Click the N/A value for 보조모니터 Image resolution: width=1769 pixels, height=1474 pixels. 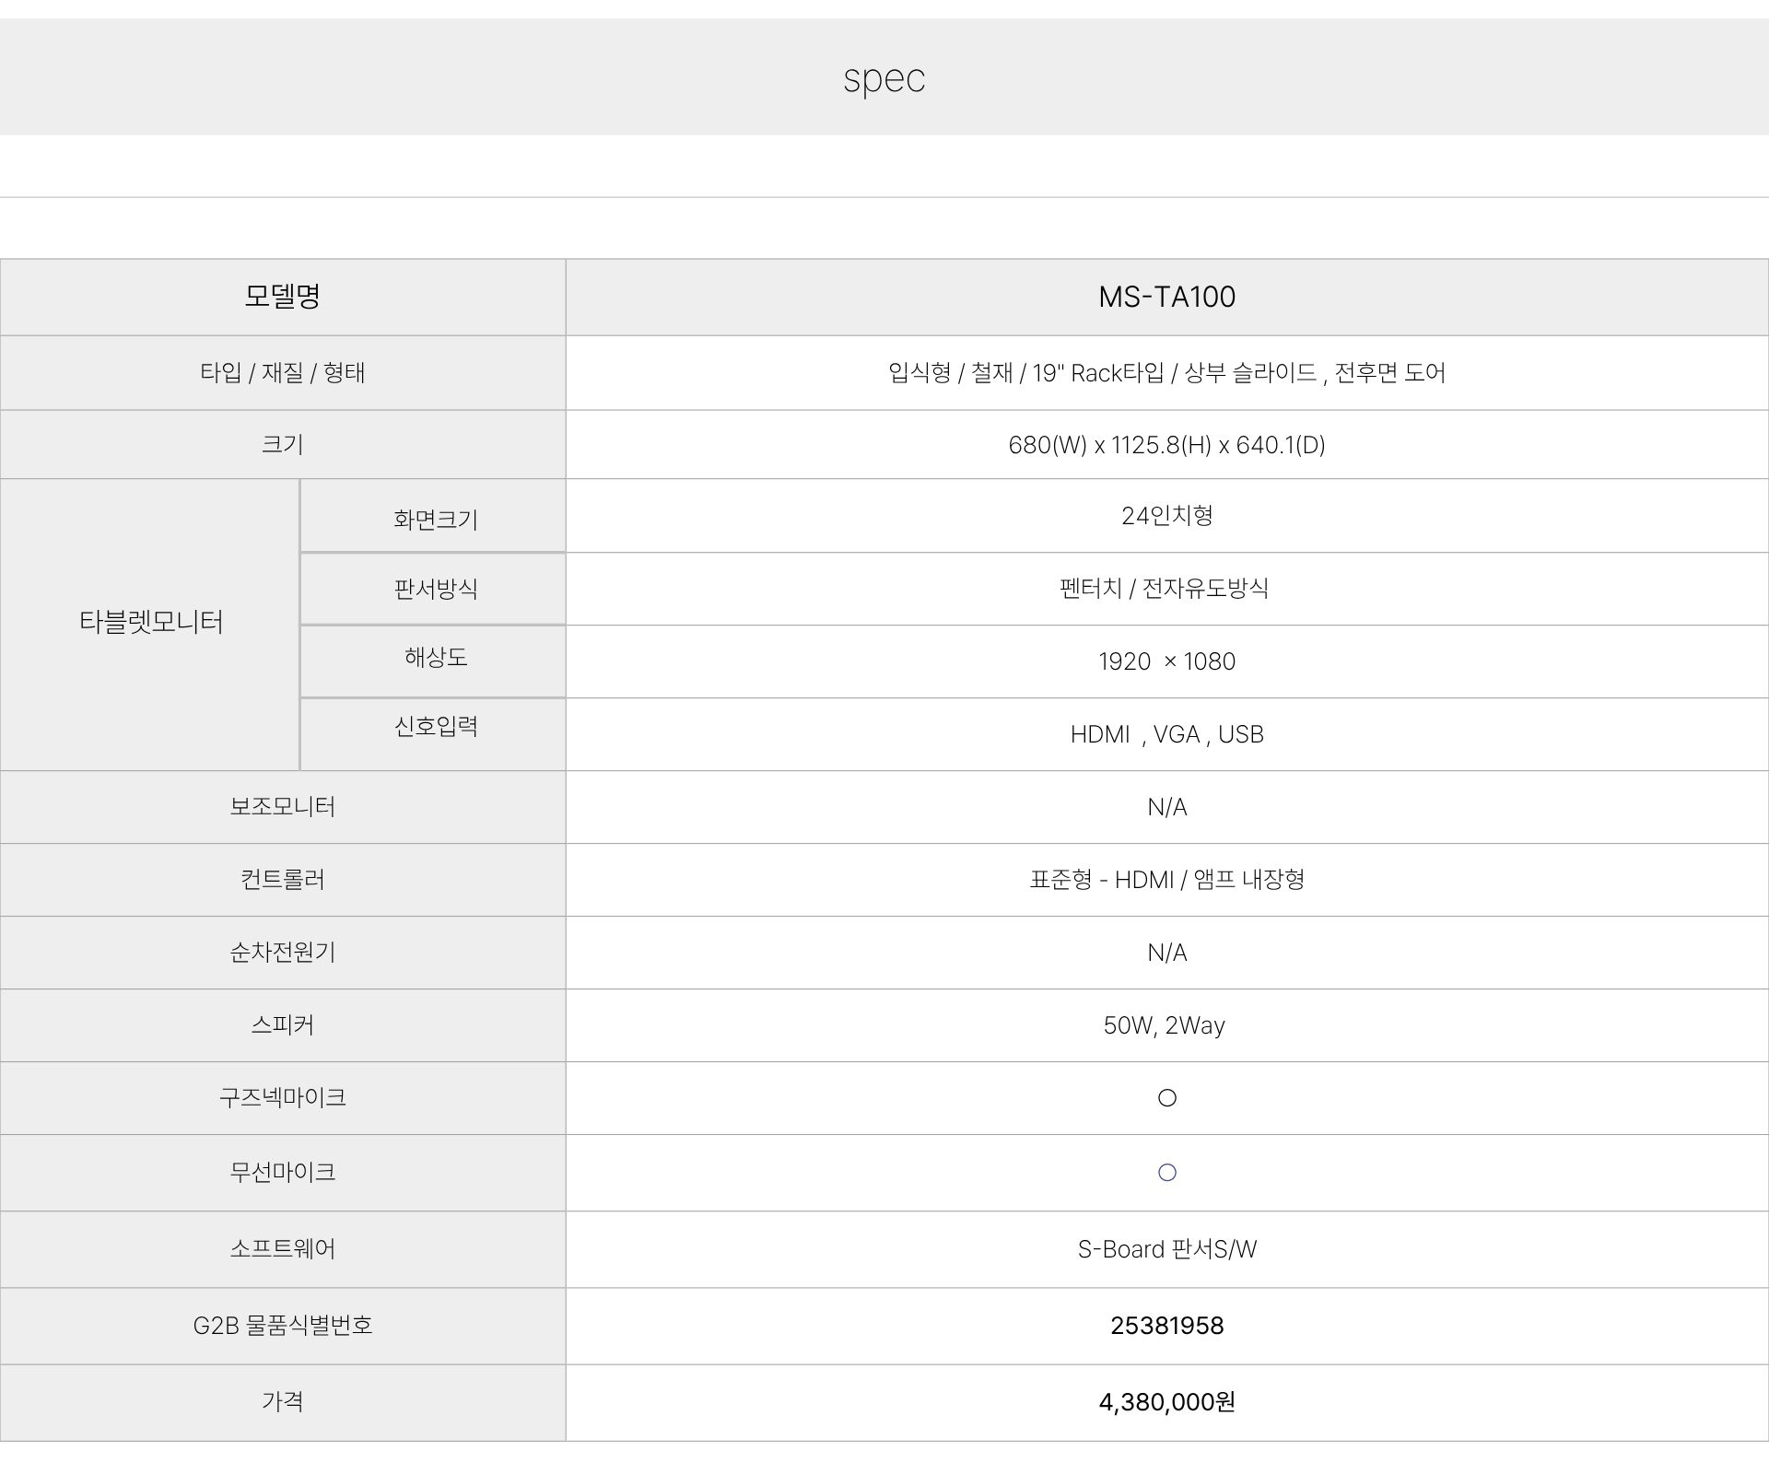click(x=1166, y=807)
